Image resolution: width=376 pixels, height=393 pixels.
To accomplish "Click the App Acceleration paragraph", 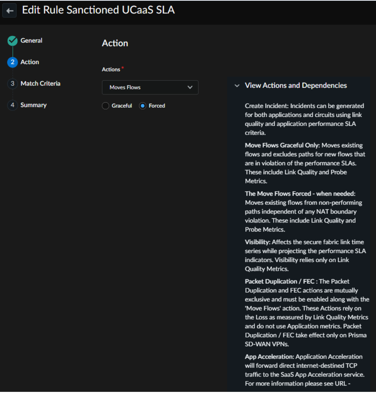I will tap(304, 370).
